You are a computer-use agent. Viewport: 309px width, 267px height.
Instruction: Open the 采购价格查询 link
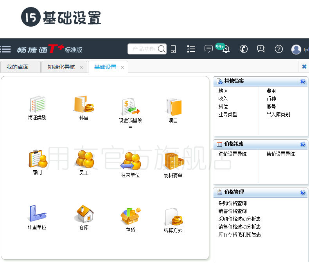pos(232,203)
